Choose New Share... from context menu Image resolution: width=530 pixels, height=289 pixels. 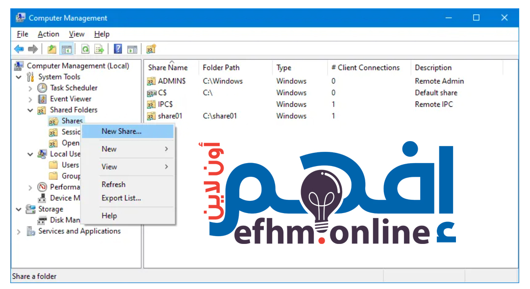click(128, 131)
